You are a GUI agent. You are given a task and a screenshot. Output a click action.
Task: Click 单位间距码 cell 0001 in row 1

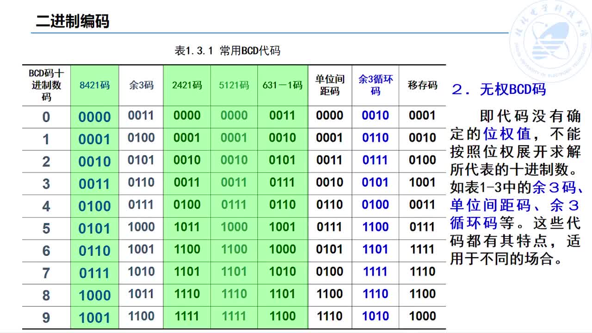[x=330, y=138]
